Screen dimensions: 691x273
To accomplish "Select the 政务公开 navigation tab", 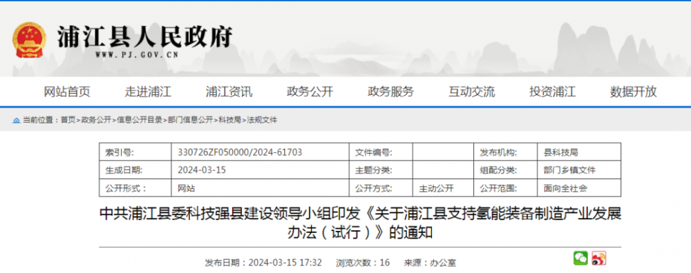I will (310, 92).
